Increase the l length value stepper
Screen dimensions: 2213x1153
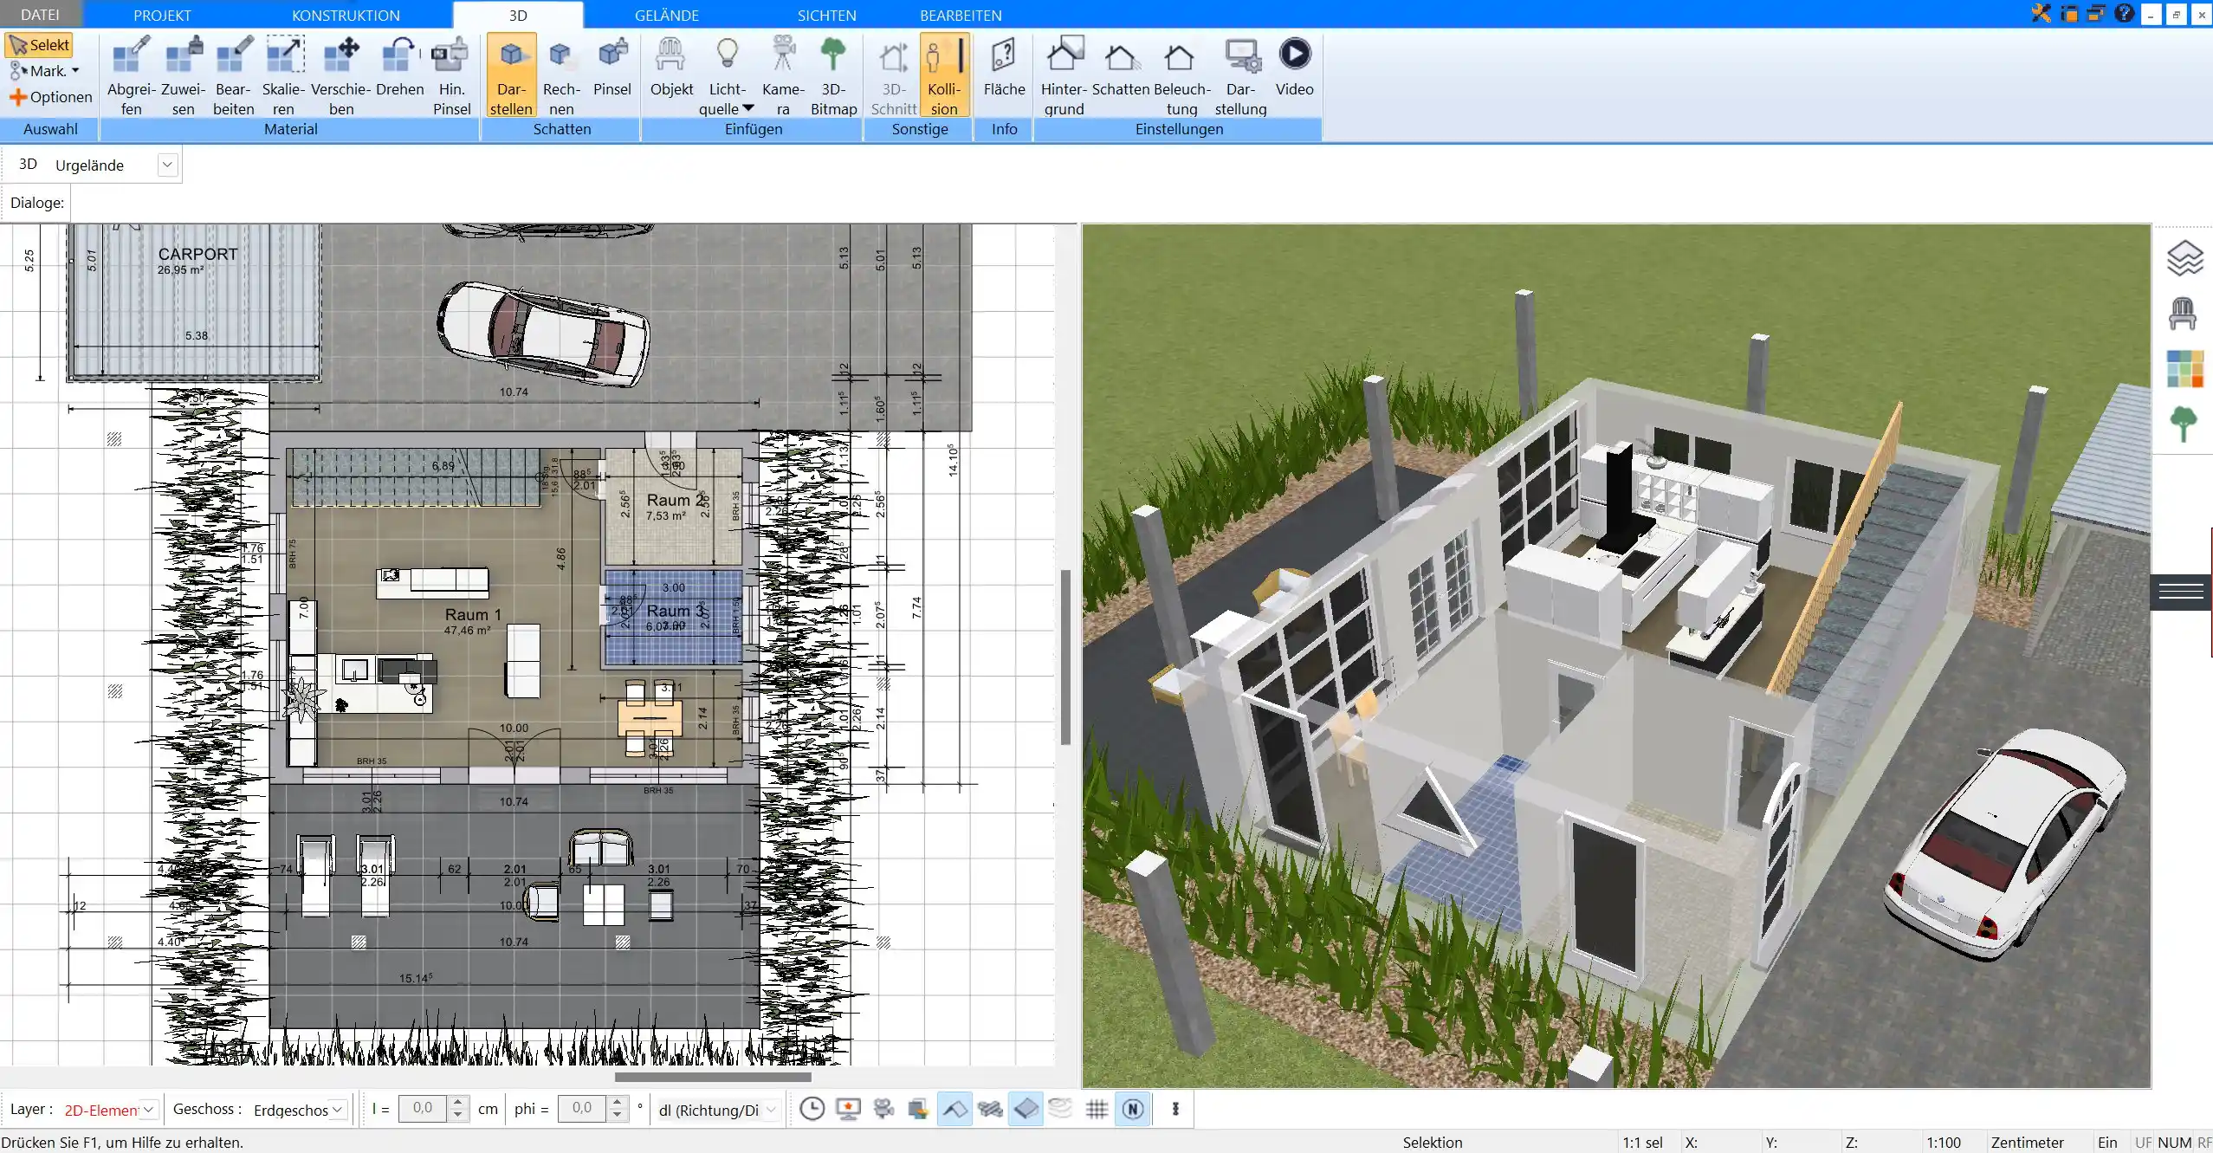458,1102
